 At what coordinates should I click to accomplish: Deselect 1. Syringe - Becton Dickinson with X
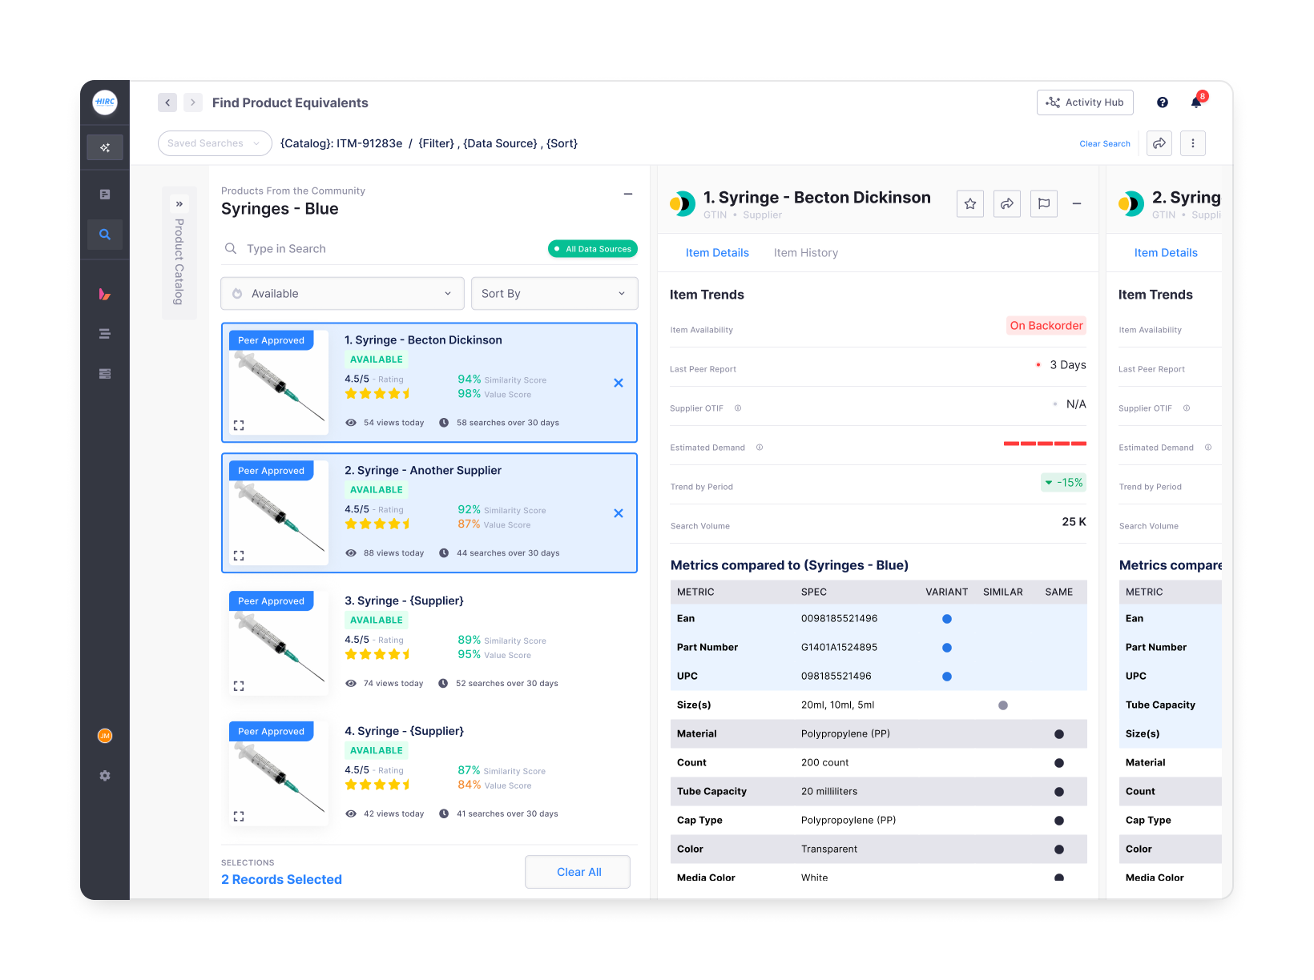(x=619, y=384)
